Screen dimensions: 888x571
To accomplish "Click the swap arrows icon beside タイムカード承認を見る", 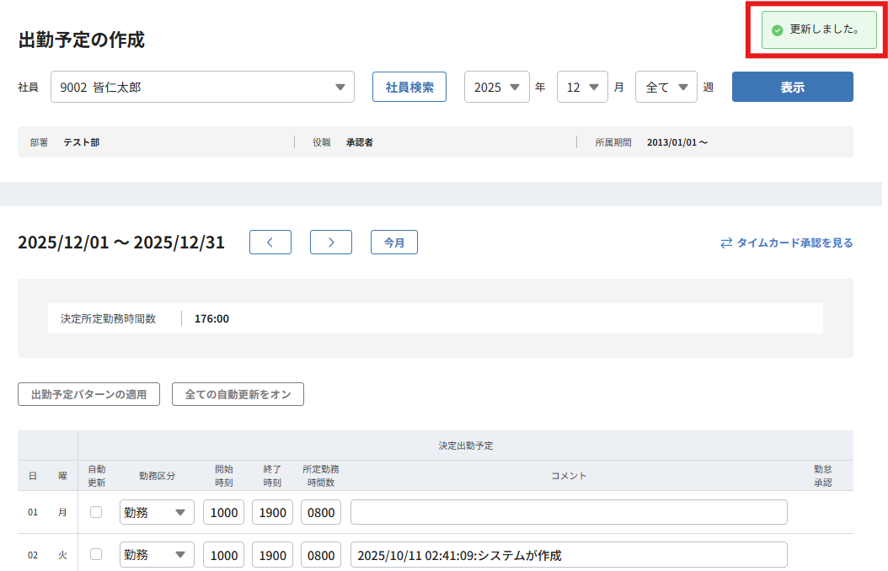I will [x=725, y=243].
